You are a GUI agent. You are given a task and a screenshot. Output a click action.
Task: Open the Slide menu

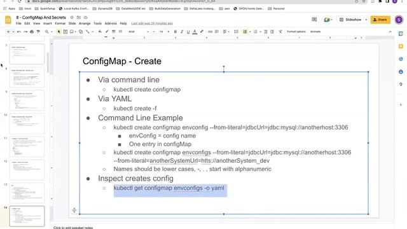[x=72, y=24]
